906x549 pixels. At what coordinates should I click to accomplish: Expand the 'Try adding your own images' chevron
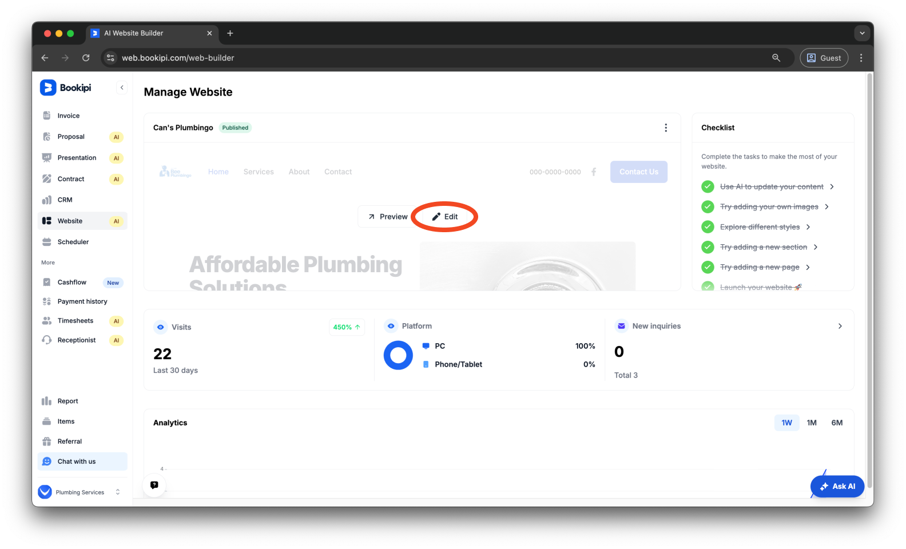click(x=826, y=206)
